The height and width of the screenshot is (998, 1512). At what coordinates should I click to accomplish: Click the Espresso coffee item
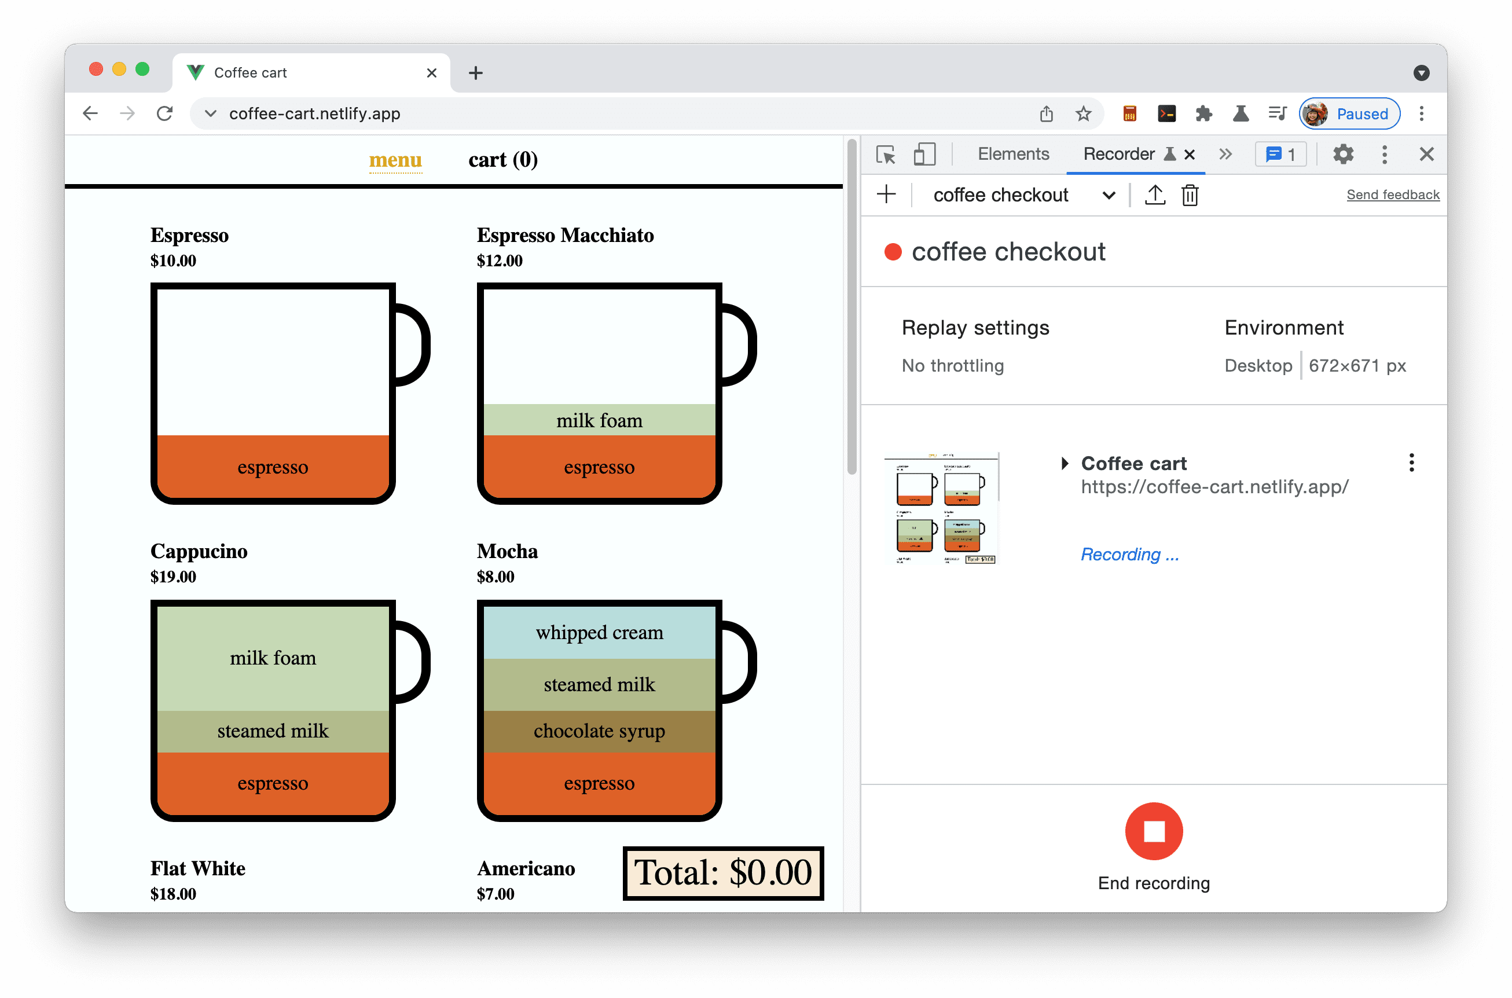pyautogui.click(x=274, y=390)
